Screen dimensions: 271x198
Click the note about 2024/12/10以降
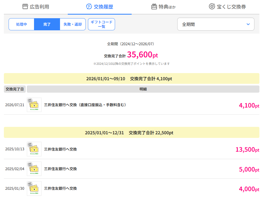coord(132,64)
